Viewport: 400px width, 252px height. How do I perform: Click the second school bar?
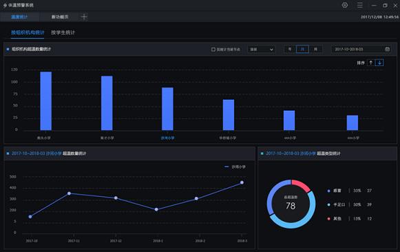click(x=107, y=103)
